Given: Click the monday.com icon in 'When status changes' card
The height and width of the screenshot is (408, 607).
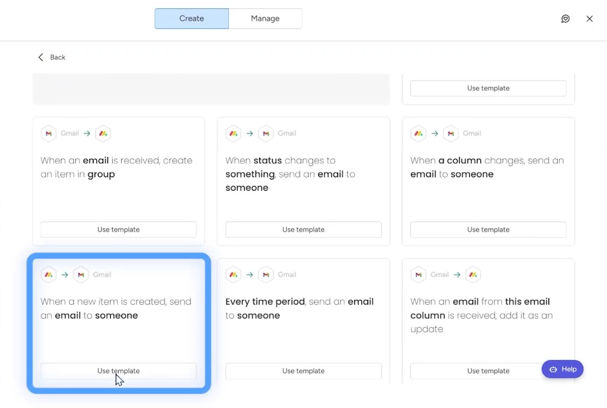Looking at the screenshot, I should point(233,133).
